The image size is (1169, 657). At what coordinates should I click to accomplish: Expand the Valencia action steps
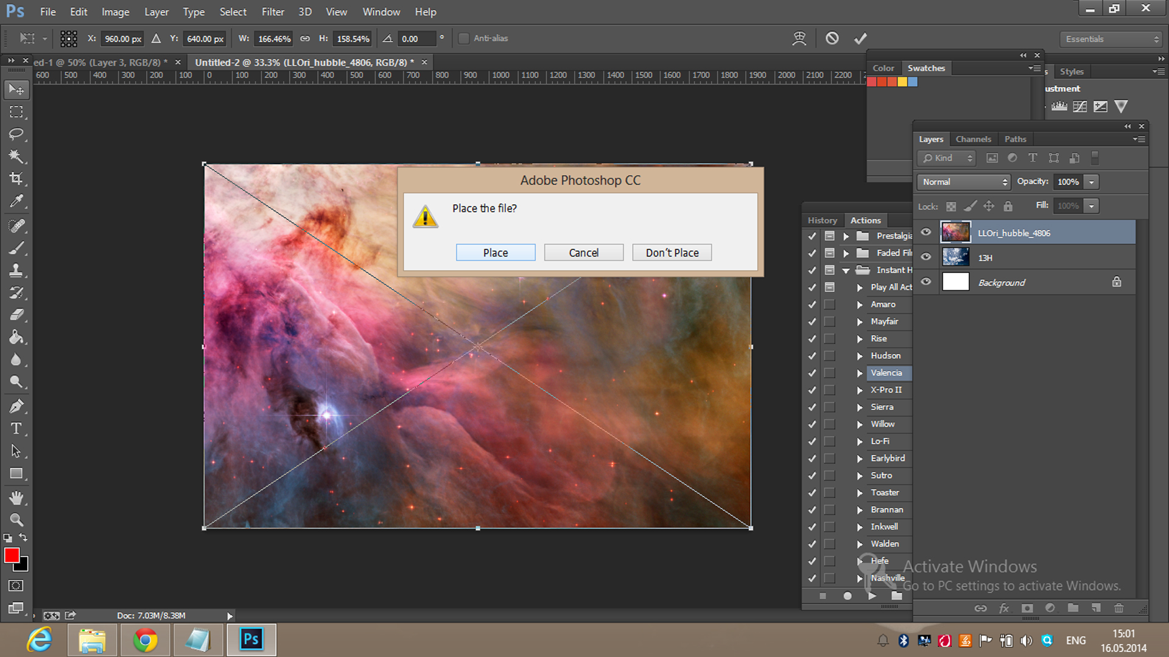tap(860, 373)
